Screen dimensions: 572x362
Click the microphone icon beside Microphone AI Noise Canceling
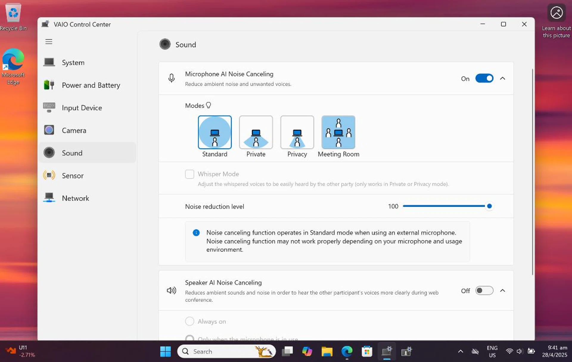[171, 78]
